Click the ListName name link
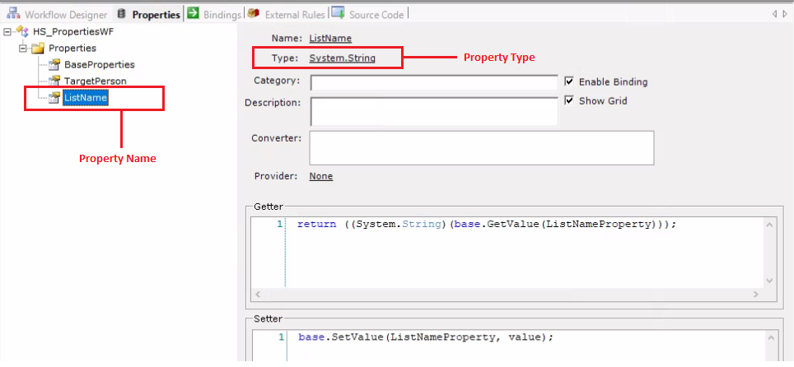Screen dimensions: 794x367 [x=330, y=38]
